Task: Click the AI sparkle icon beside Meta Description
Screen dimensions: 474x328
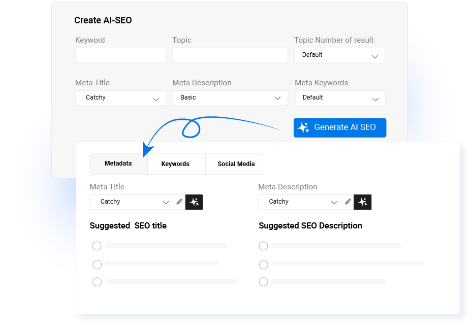Action: coord(362,202)
